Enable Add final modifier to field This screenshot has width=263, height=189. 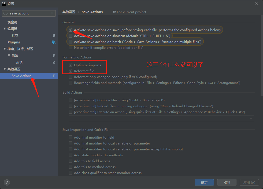[x=71, y=137]
